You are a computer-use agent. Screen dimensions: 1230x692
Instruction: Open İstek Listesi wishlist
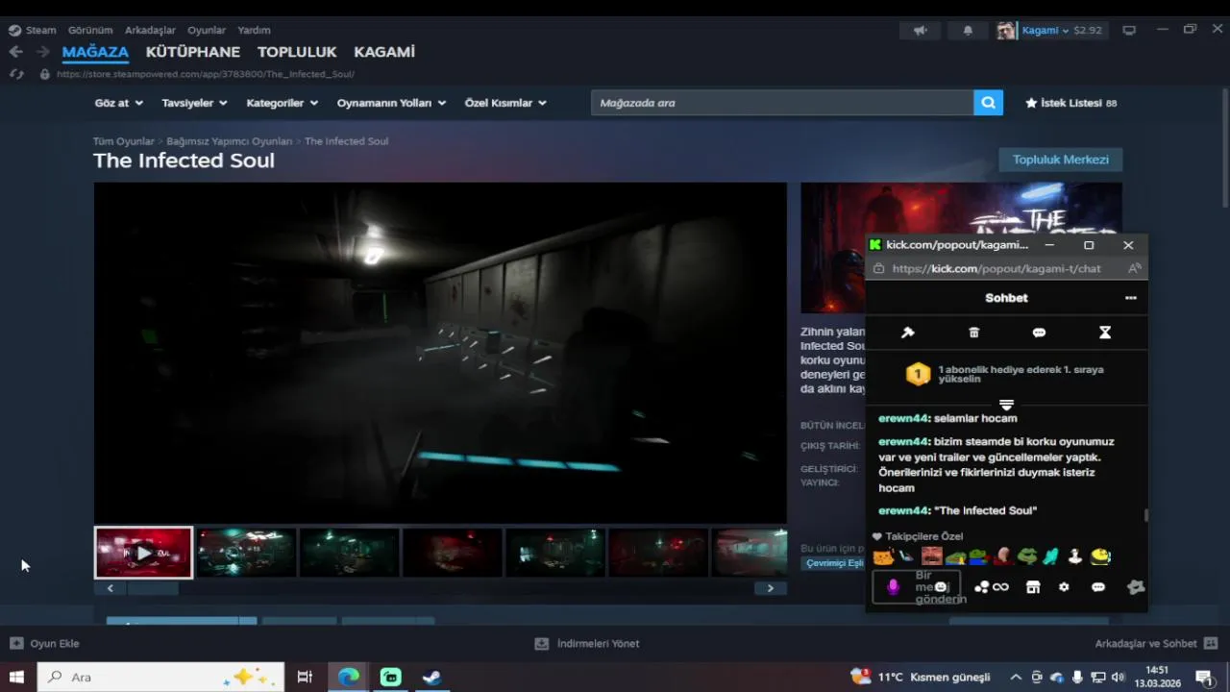point(1070,103)
